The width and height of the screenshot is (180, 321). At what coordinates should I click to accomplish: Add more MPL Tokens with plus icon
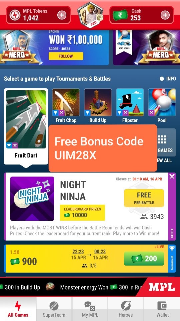tap(62, 15)
